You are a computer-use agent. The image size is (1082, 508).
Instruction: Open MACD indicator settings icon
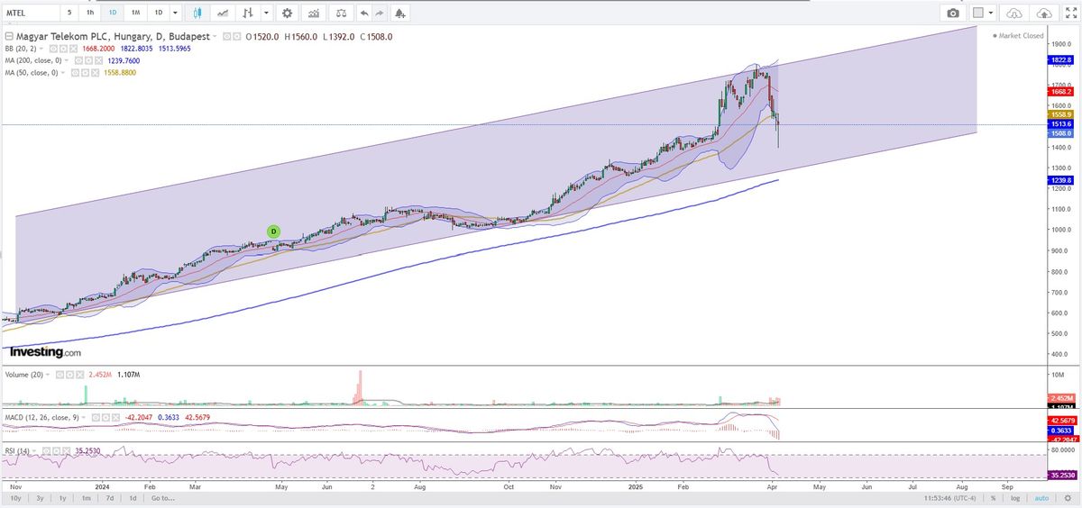coord(105,417)
